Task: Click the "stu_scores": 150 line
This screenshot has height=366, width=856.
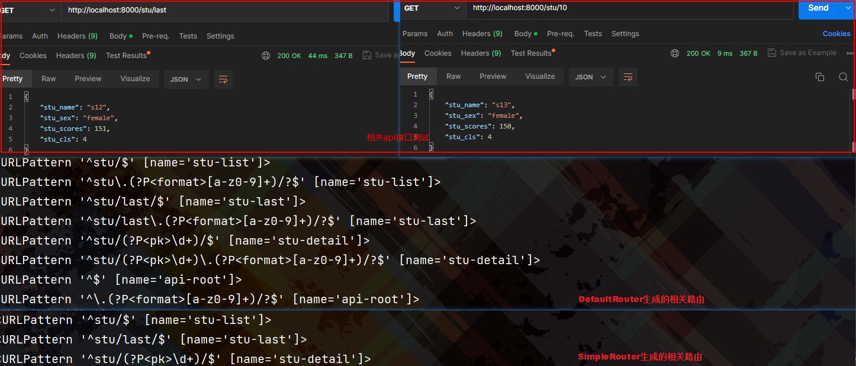Action: [x=480, y=126]
